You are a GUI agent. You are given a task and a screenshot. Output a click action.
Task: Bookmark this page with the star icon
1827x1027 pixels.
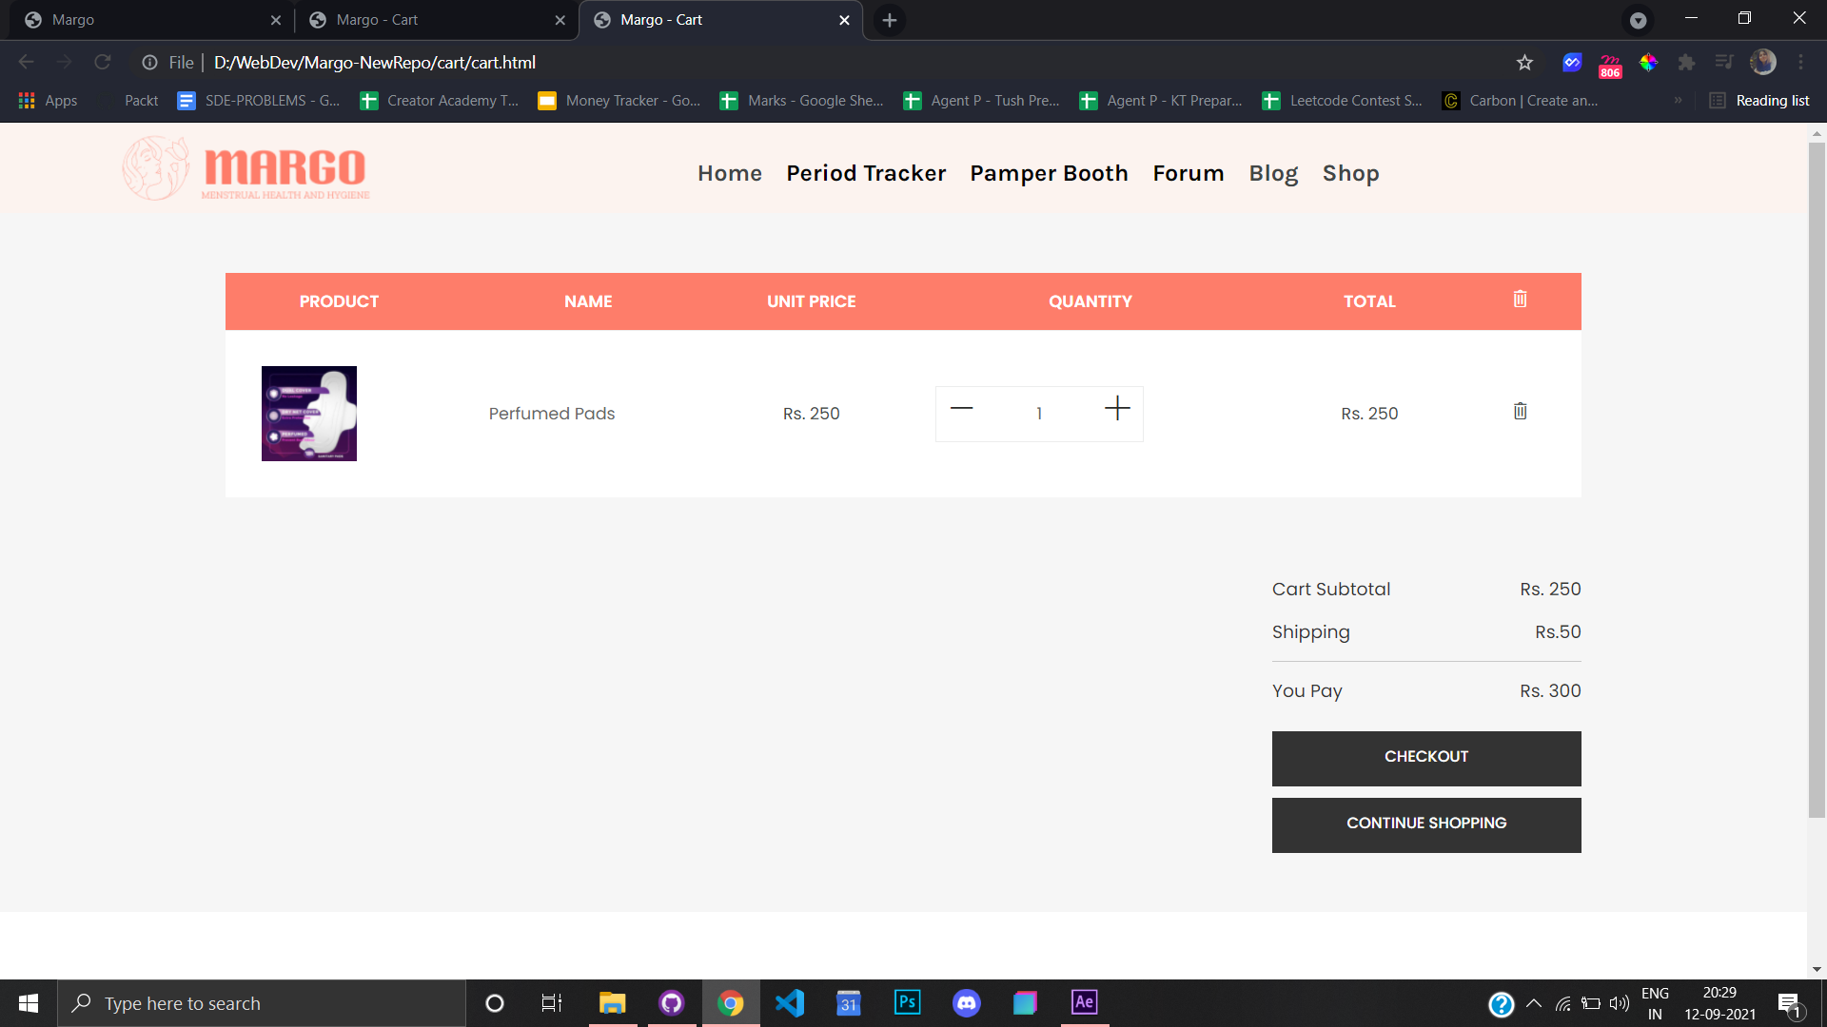[1524, 63]
